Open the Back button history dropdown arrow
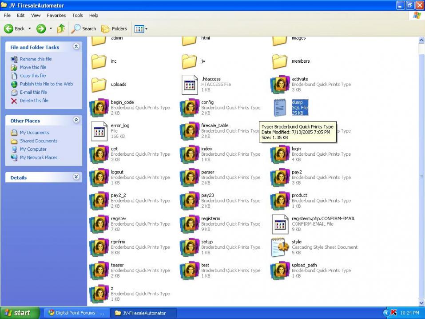Viewport: 425px width, 319px height. (30, 28)
